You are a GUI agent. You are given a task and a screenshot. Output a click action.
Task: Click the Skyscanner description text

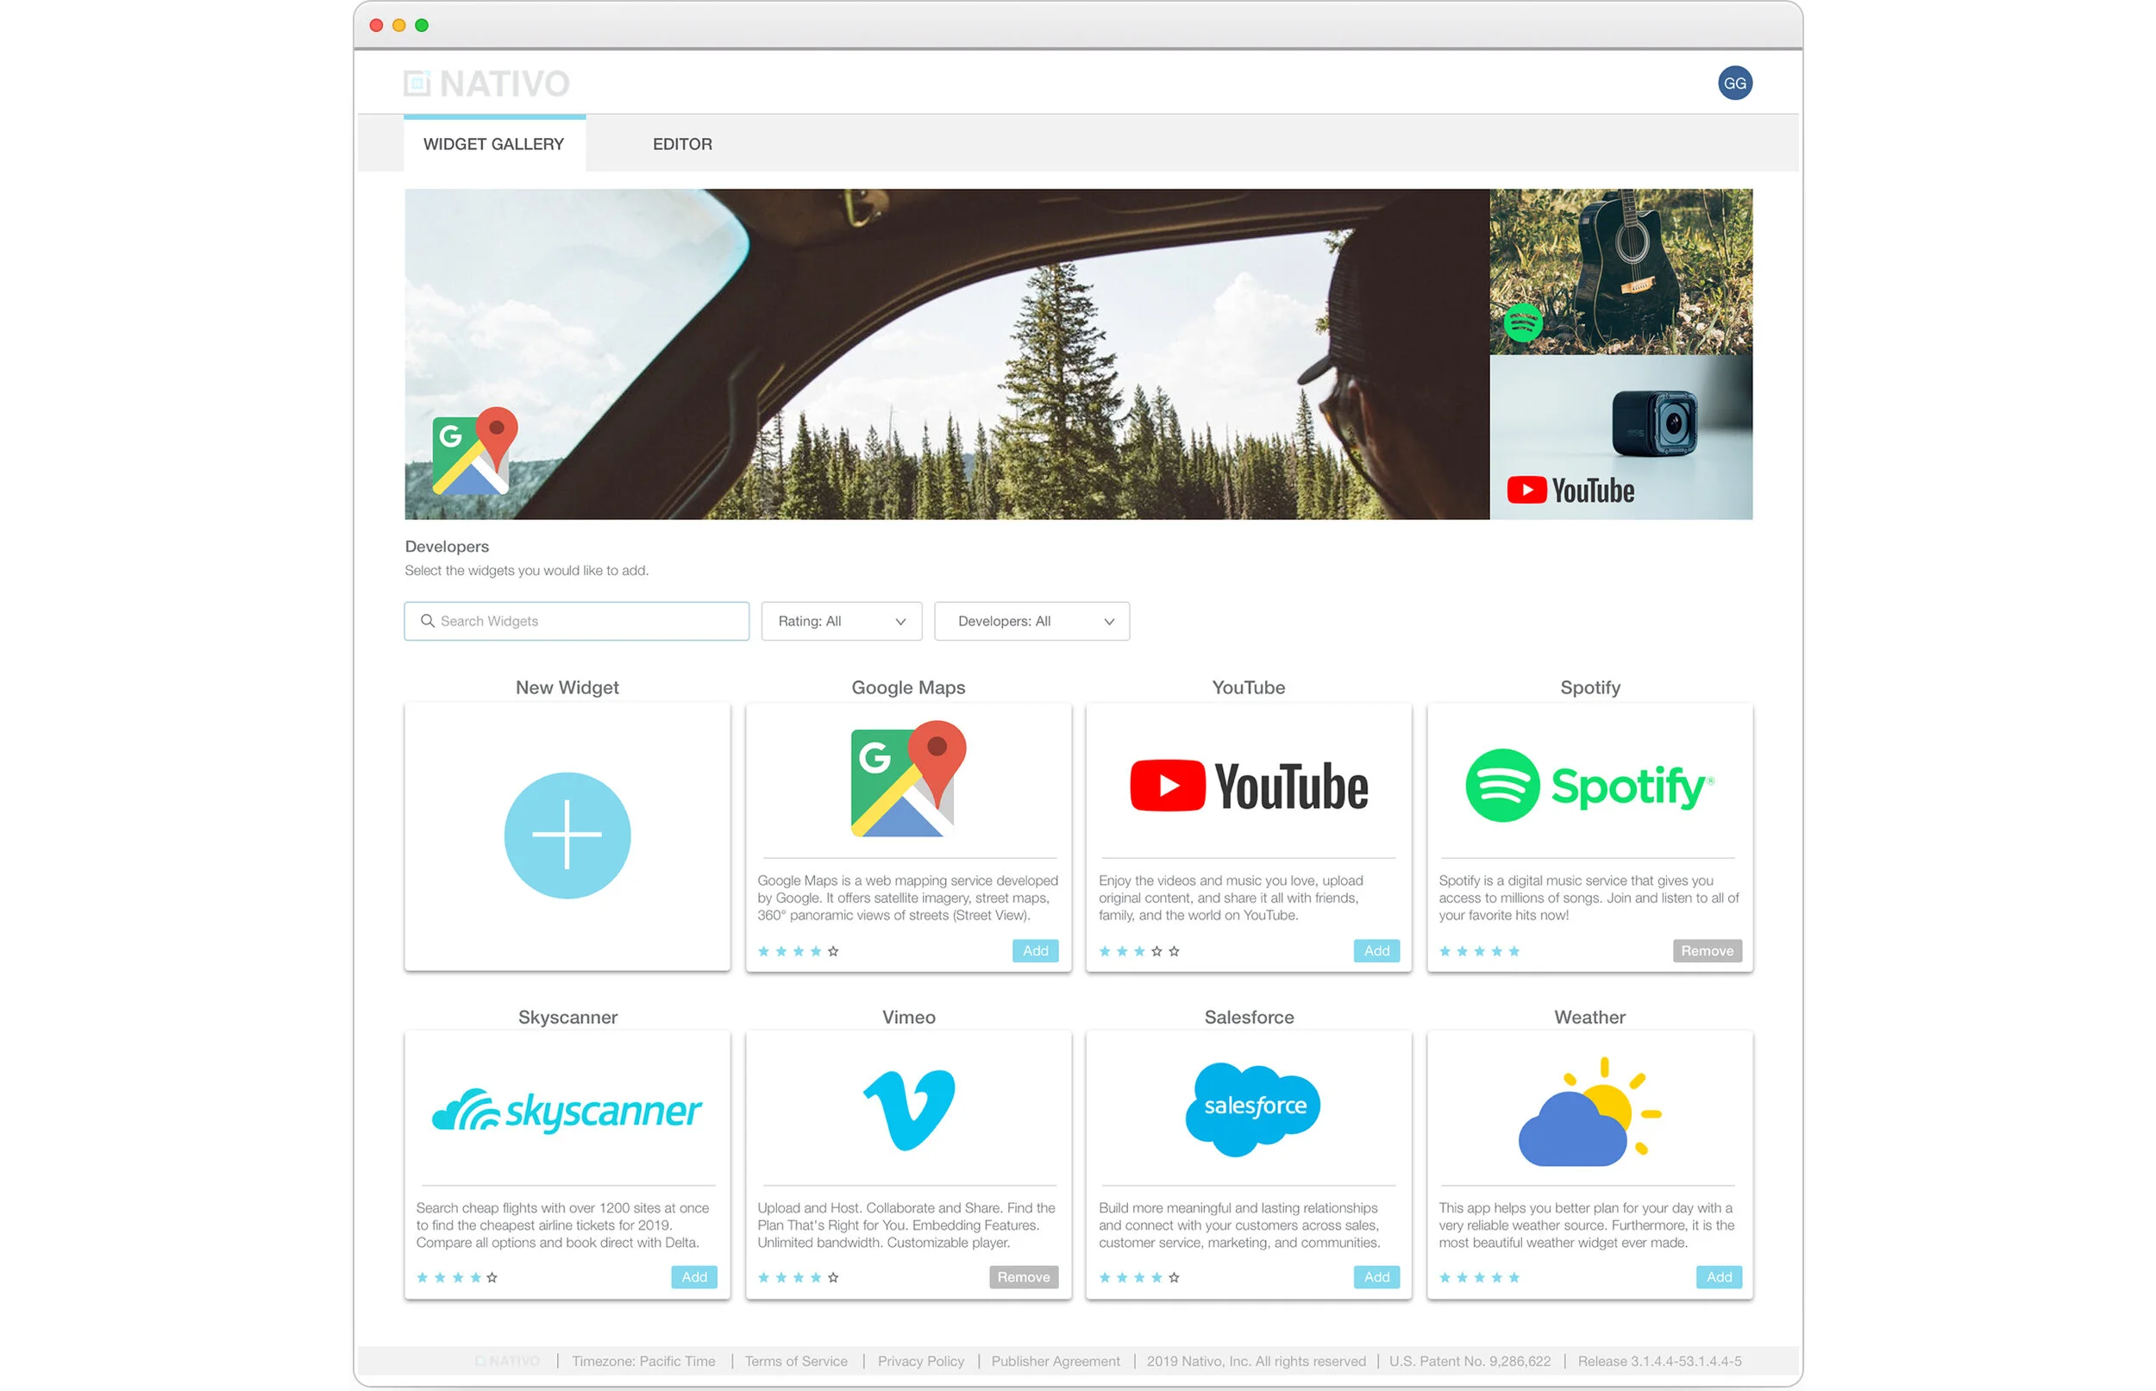(x=562, y=1224)
